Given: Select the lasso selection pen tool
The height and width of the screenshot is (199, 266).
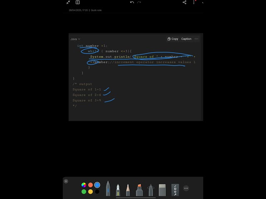Looking at the screenshot, I should 150,190.
